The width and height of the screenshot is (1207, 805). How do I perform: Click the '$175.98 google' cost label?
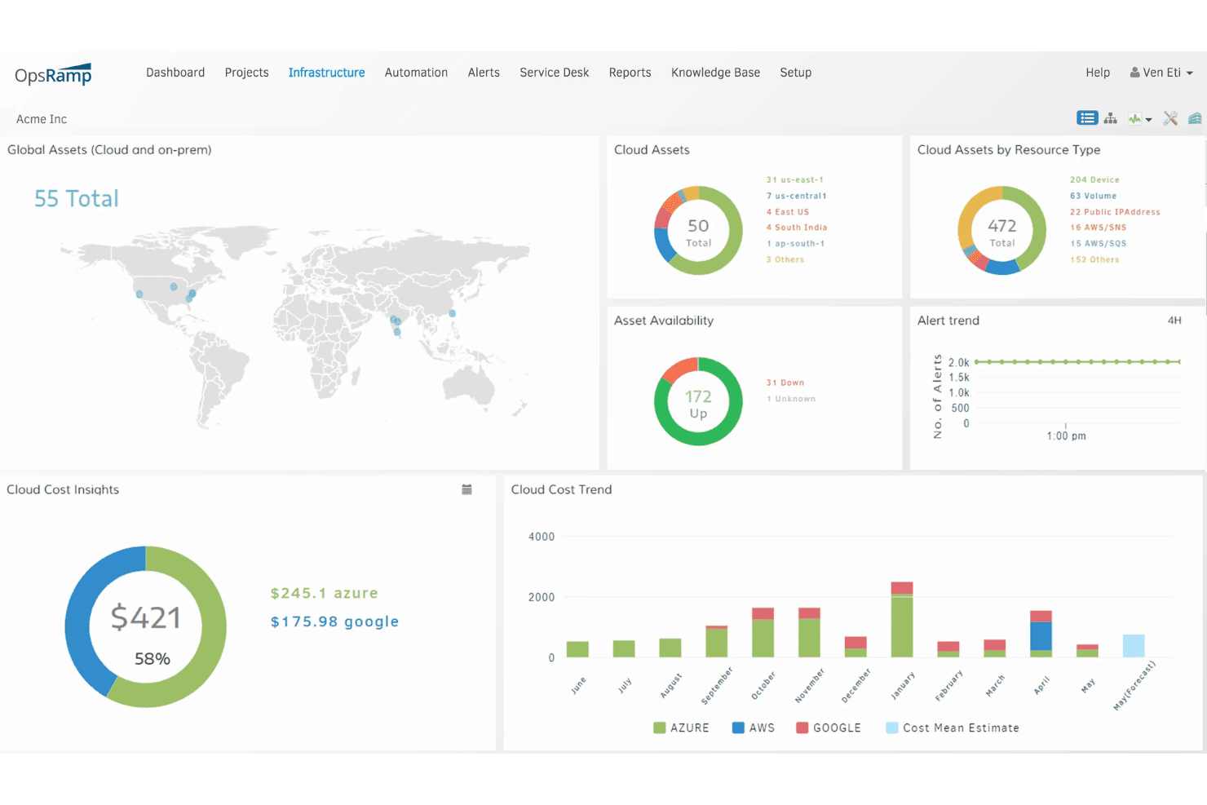tap(335, 621)
